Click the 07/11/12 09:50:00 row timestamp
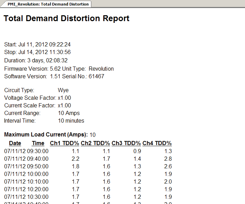The width and height of the screenshot is (245, 204). tap(26, 167)
